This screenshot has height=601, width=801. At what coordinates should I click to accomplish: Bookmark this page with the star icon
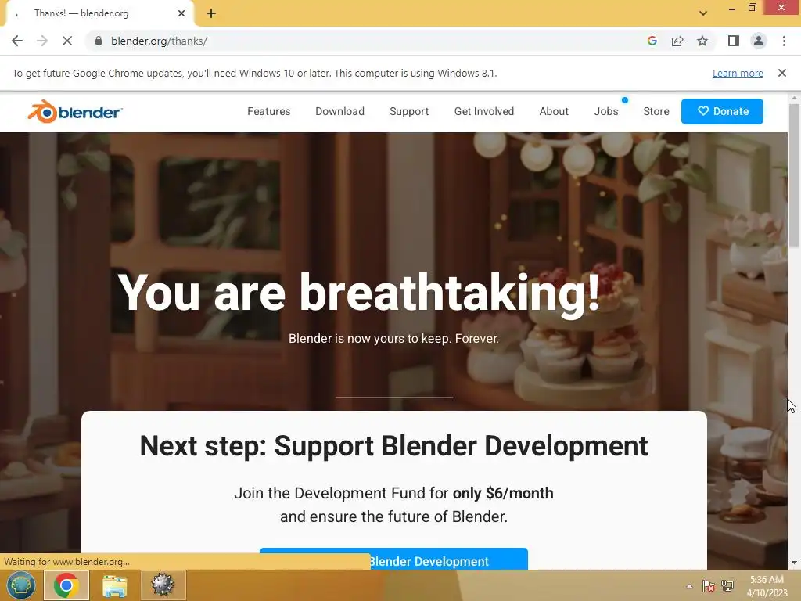click(702, 41)
